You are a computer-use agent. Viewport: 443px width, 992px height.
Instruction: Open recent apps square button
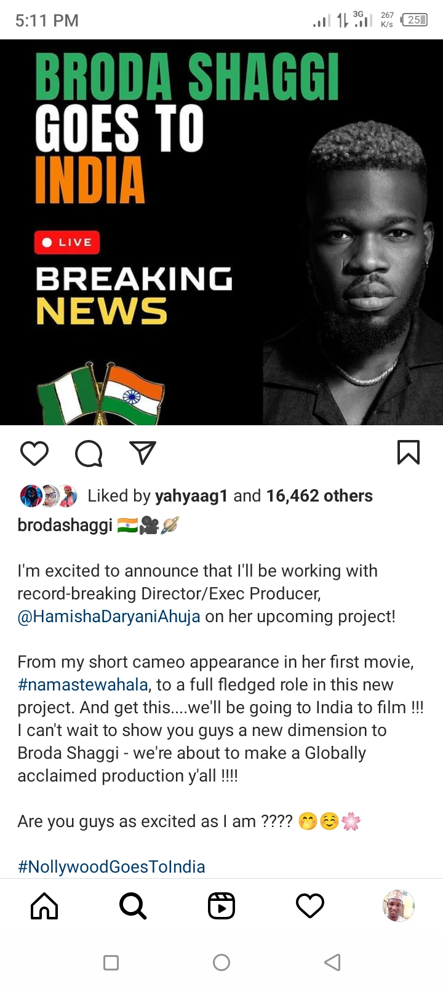[x=111, y=962]
